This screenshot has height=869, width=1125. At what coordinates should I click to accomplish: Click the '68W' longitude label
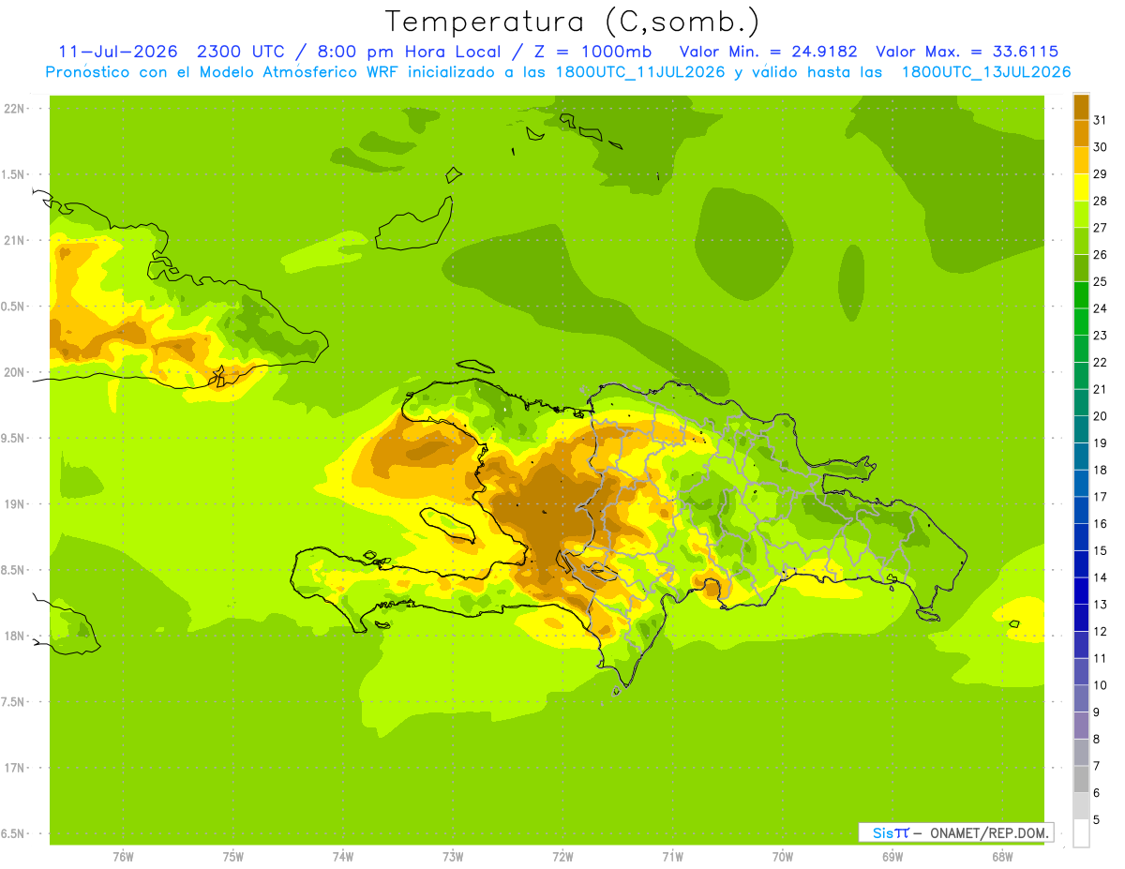point(1002,857)
